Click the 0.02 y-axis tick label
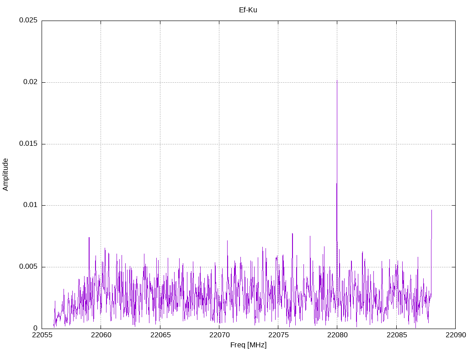This screenshot has height=351, width=468. coord(30,82)
